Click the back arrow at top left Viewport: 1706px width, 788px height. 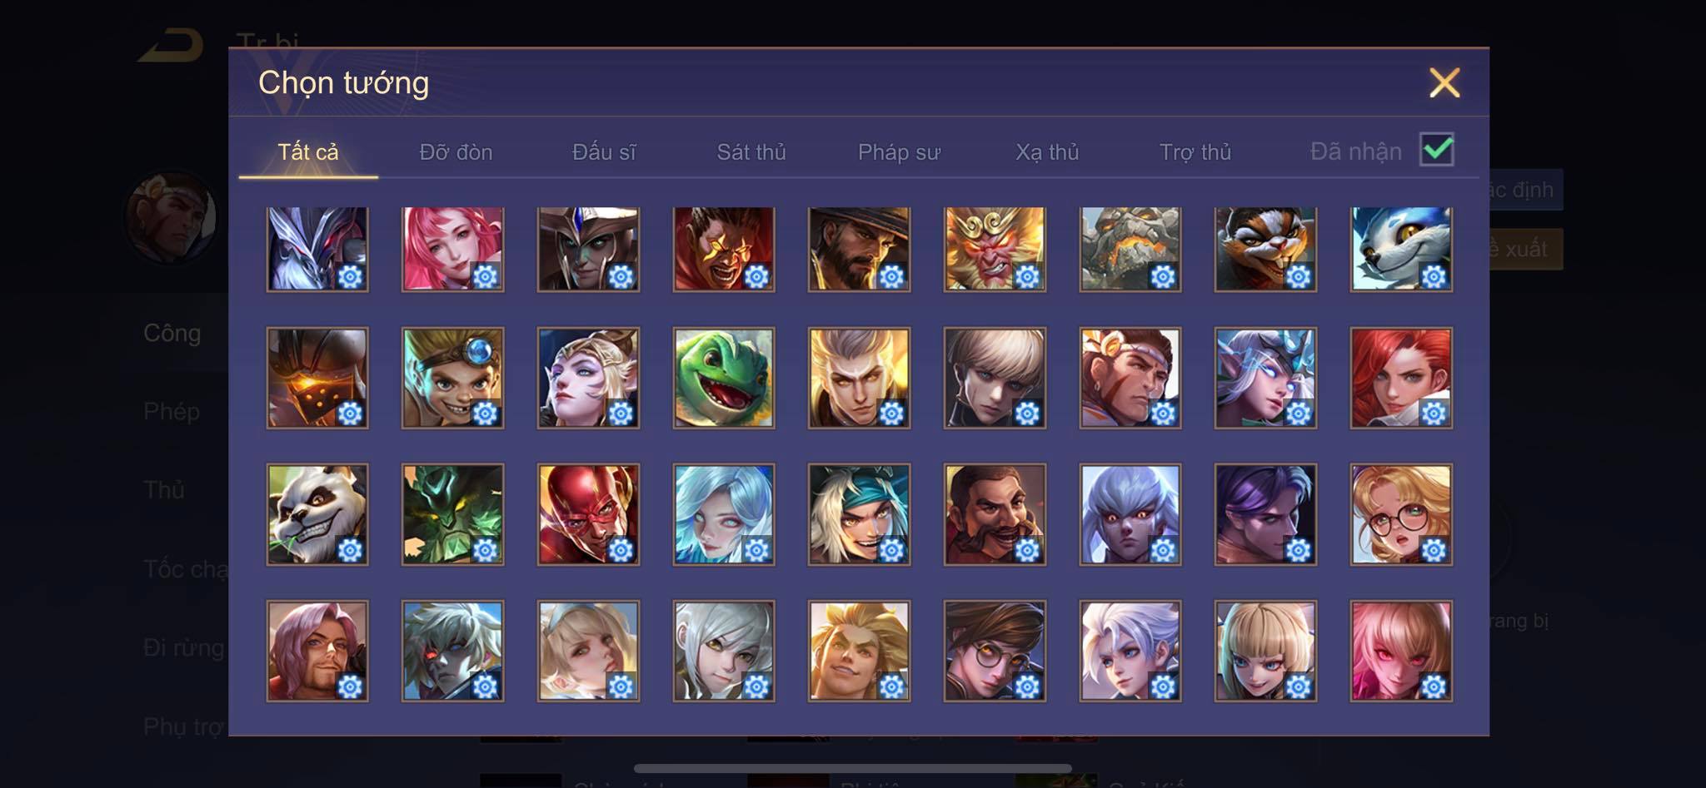point(172,45)
